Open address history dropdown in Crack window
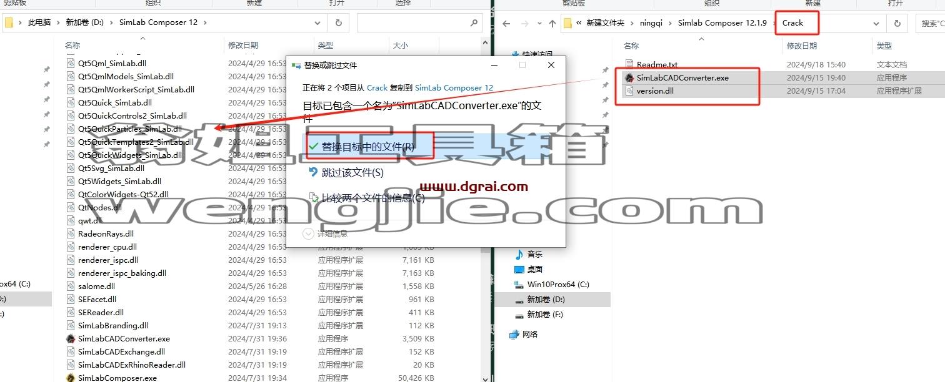The height and width of the screenshot is (382, 945). 877,23
